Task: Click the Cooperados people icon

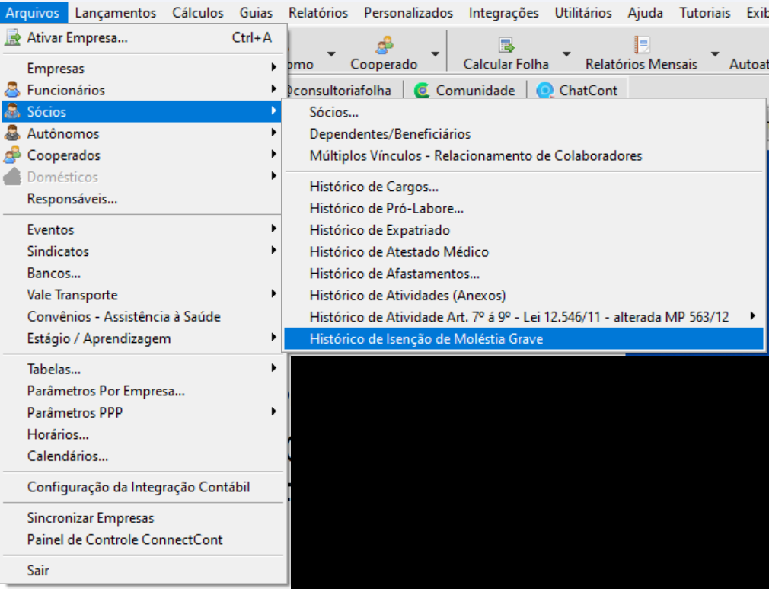Action: point(12,155)
